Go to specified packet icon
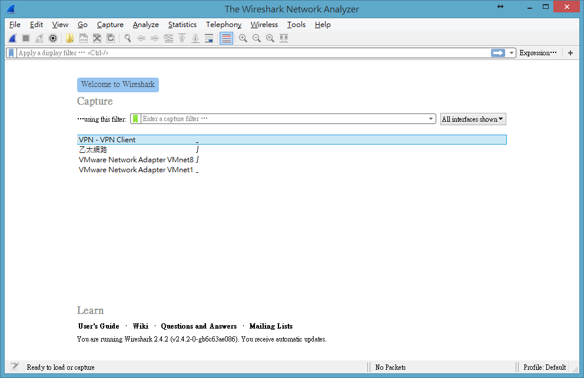The height and width of the screenshot is (378, 584). [168, 38]
